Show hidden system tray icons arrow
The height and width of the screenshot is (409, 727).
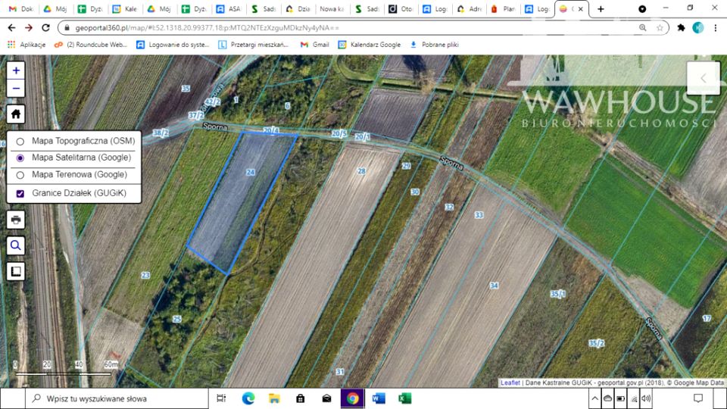pos(594,398)
